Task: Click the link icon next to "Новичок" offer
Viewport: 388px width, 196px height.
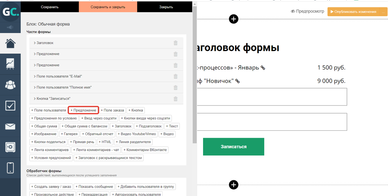Action: tap(237, 81)
